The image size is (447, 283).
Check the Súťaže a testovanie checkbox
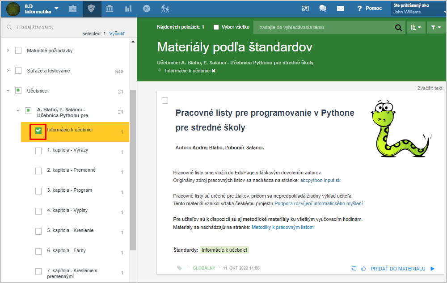point(18,70)
